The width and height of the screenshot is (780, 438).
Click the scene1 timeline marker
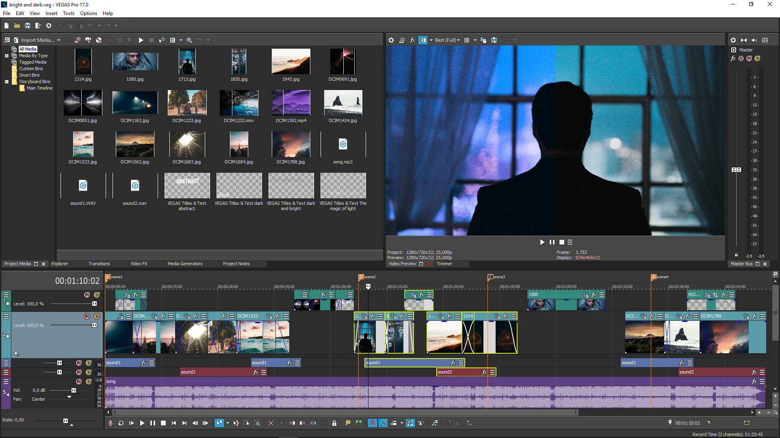click(107, 277)
